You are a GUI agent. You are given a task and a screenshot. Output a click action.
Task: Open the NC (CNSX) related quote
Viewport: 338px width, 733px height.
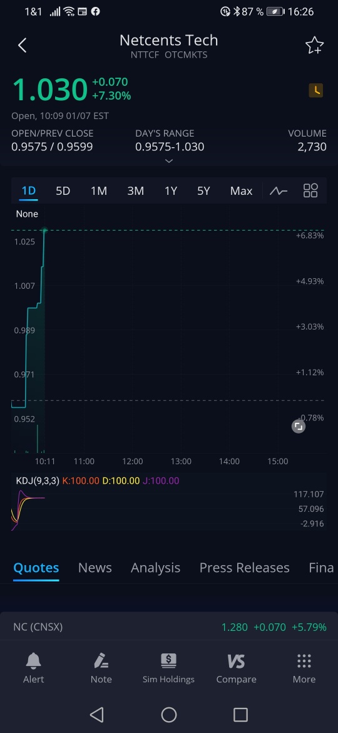point(169,627)
